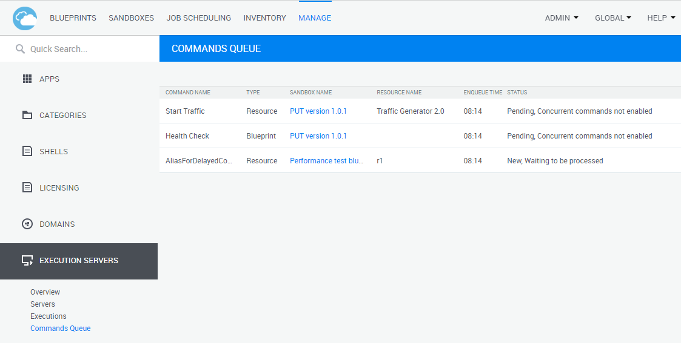The width and height of the screenshot is (681, 343).
Task: Click the Execution Servers monitor icon
Action: pyautogui.click(x=27, y=261)
